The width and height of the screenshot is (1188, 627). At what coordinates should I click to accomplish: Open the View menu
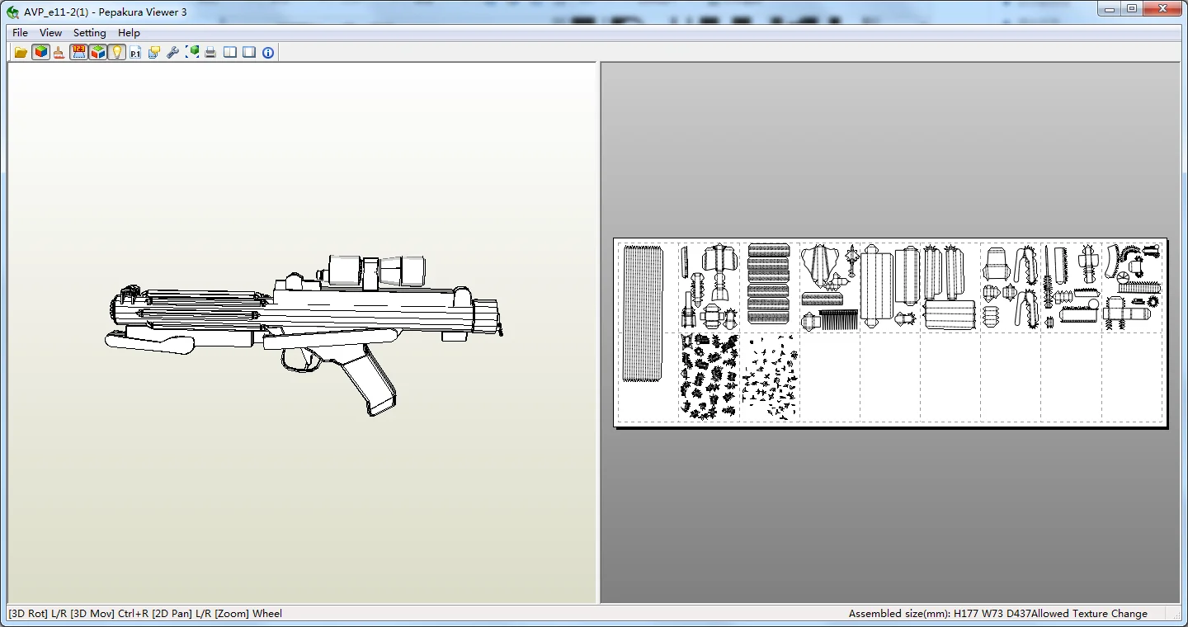tap(51, 33)
